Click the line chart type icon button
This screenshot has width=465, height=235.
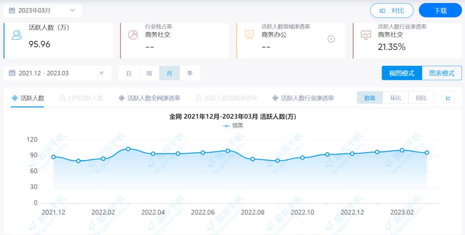[448, 98]
